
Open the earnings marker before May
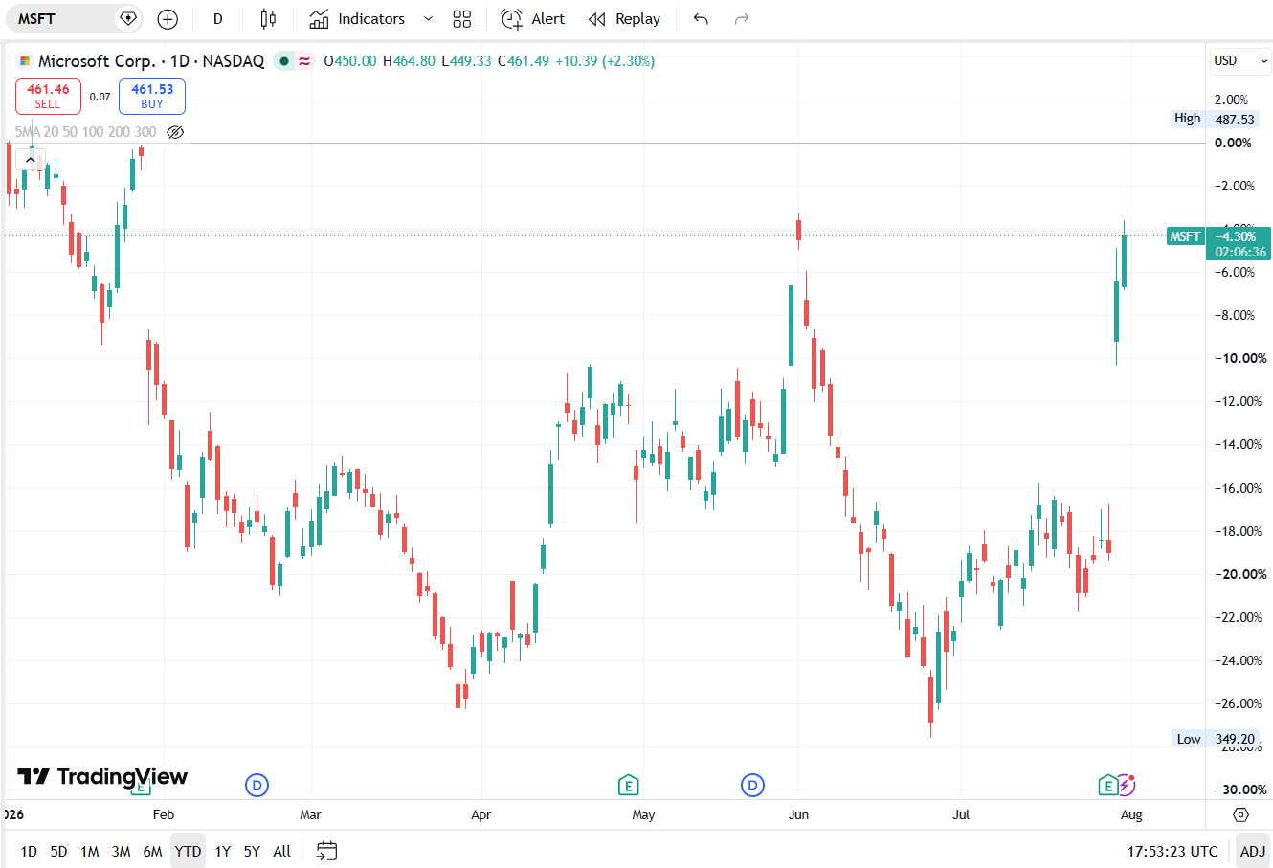click(x=628, y=786)
